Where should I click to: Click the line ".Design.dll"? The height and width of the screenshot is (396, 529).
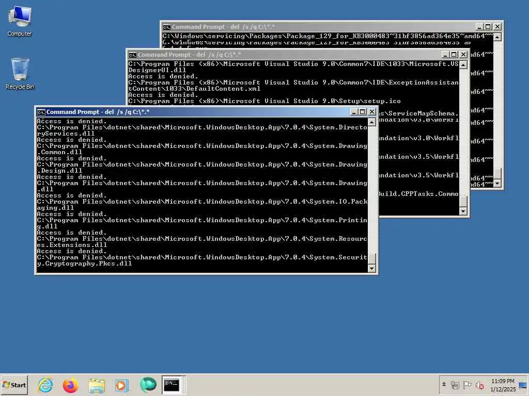pos(59,171)
